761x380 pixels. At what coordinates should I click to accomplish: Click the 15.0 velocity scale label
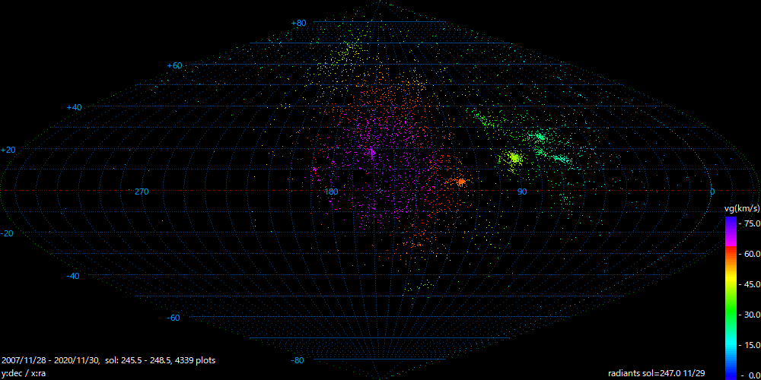[x=751, y=345]
